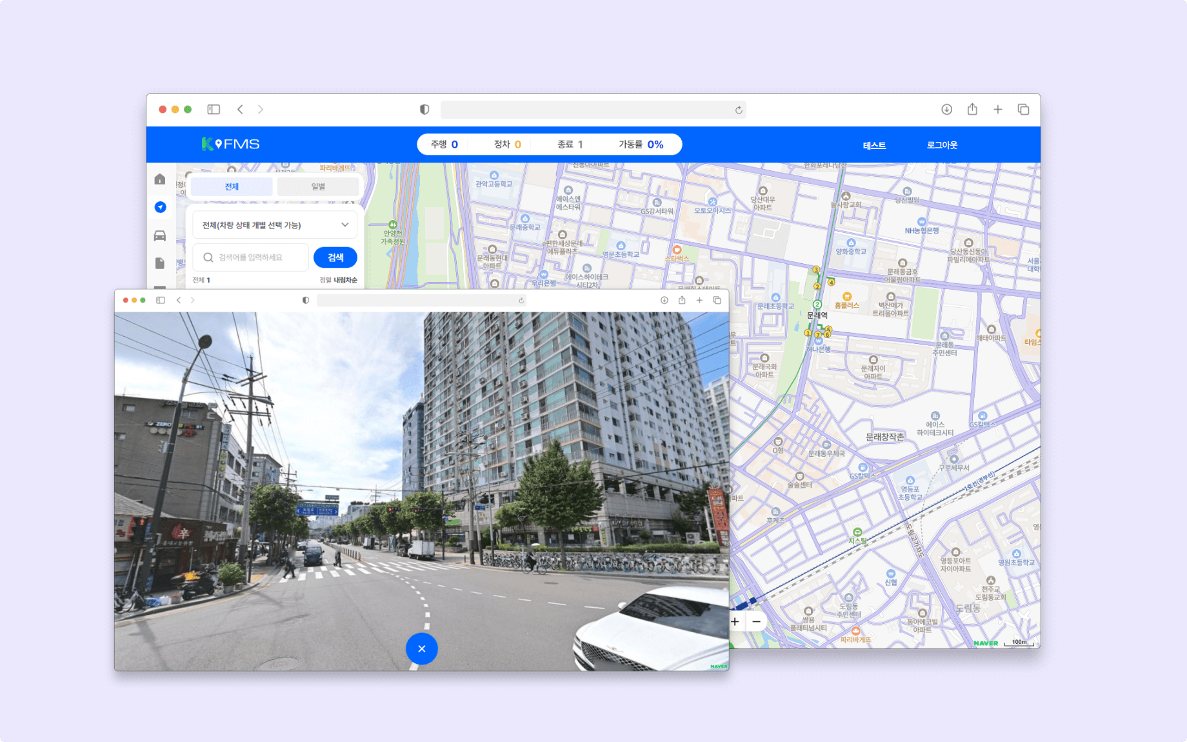This screenshot has height=742, width=1187.
Task: Click the 스타벅스 marker on the map
Action: 677,250
